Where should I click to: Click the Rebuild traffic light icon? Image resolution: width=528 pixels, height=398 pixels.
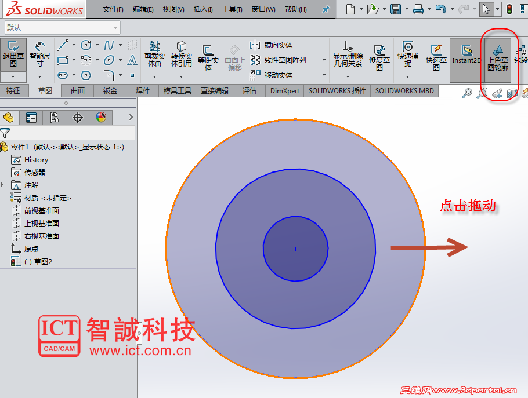(x=509, y=9)
